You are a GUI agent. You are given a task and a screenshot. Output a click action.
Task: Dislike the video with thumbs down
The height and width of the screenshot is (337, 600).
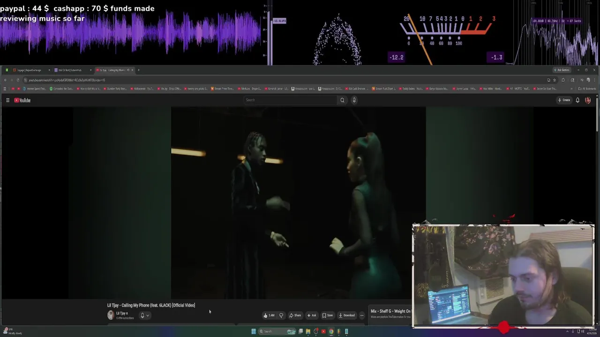[281, 315]
